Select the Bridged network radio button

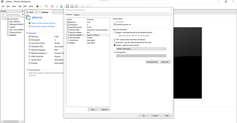click(114, 32)
